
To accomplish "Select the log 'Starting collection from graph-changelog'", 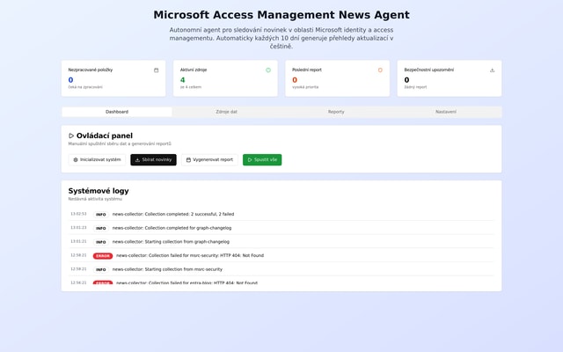I will coord(171,241).
